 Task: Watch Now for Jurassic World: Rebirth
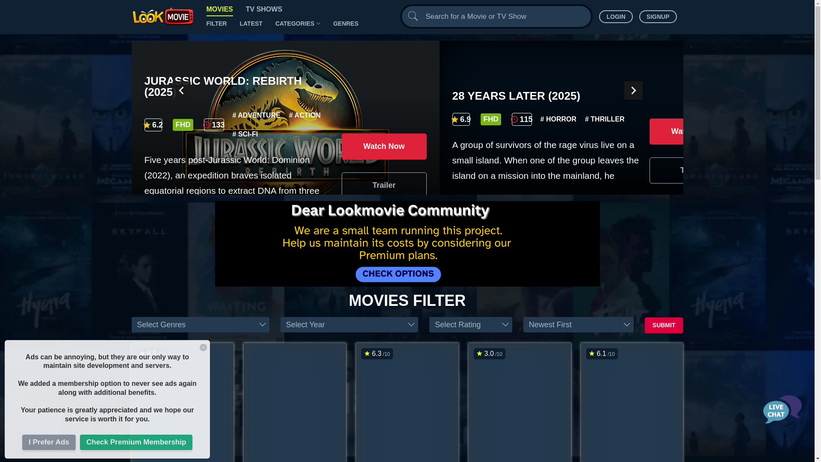pos(384,146)
